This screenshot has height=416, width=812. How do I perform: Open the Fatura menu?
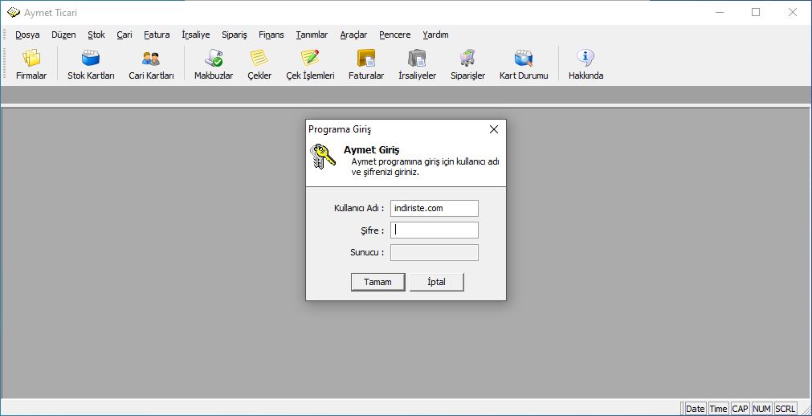[157, 35]
